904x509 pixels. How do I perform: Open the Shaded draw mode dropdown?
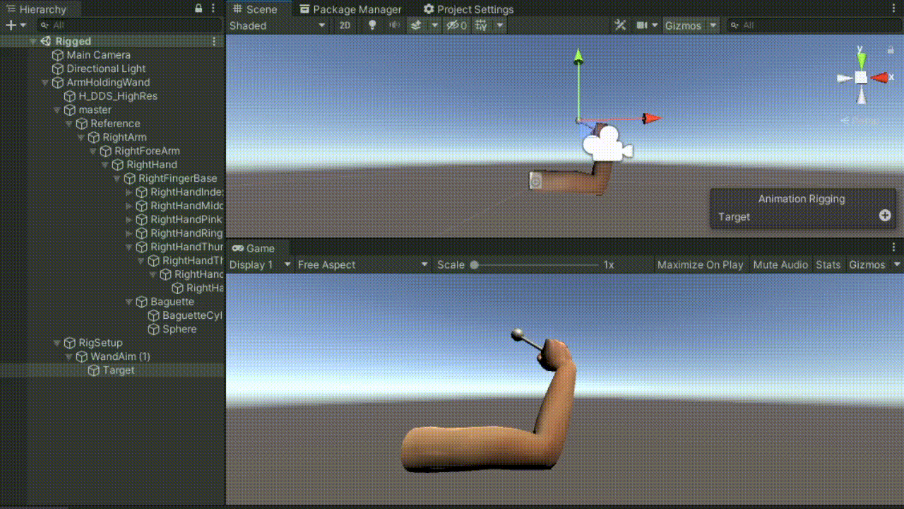point(278,25)
